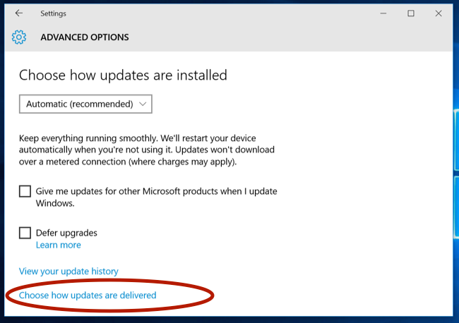This screenshot has width=459, height=323.
Task: Tick the checkbox for other Microsoft products updates
Action: [25, 191]
